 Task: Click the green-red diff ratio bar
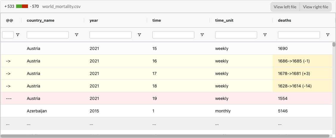point(22,6)
